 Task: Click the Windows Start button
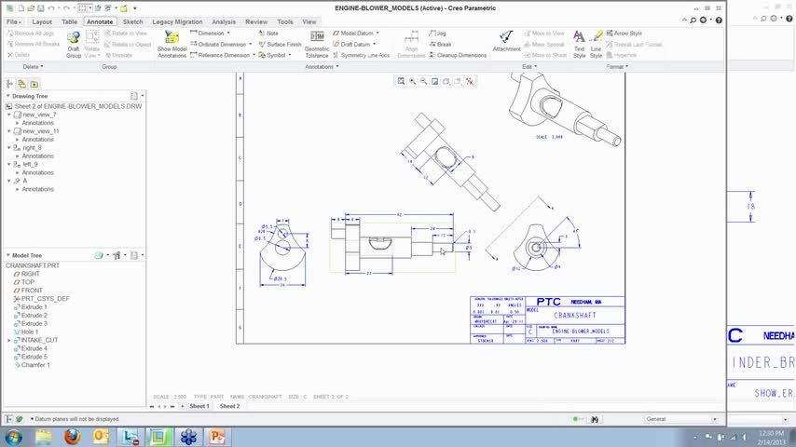14,437
